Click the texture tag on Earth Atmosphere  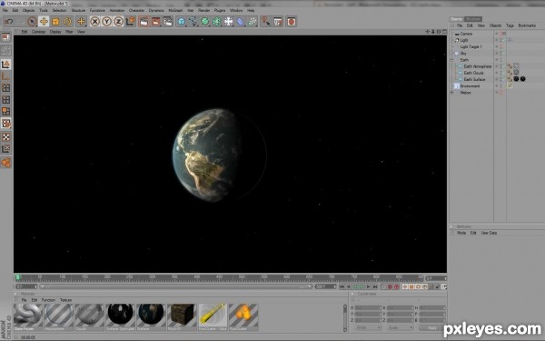(516, 66)
